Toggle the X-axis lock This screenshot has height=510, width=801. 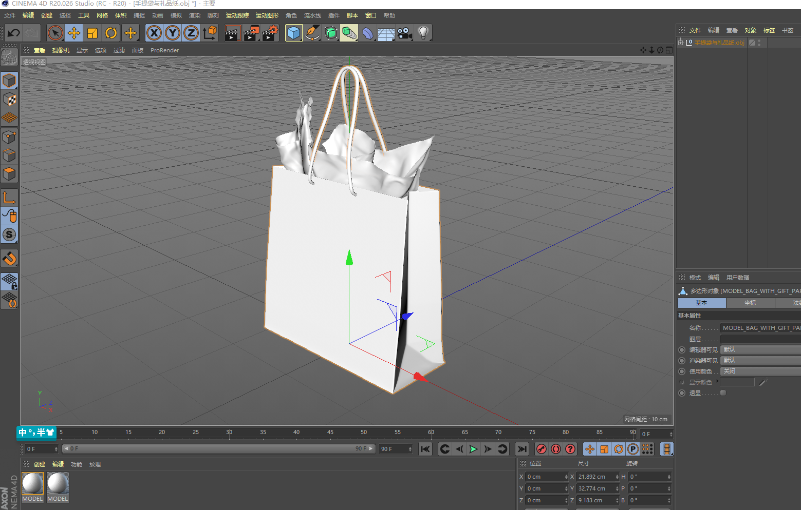point(154,33)
